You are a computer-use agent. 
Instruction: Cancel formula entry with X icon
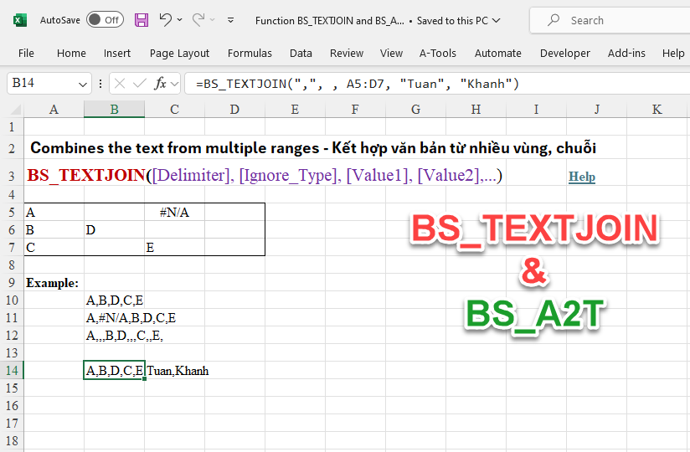coord(120,84)
